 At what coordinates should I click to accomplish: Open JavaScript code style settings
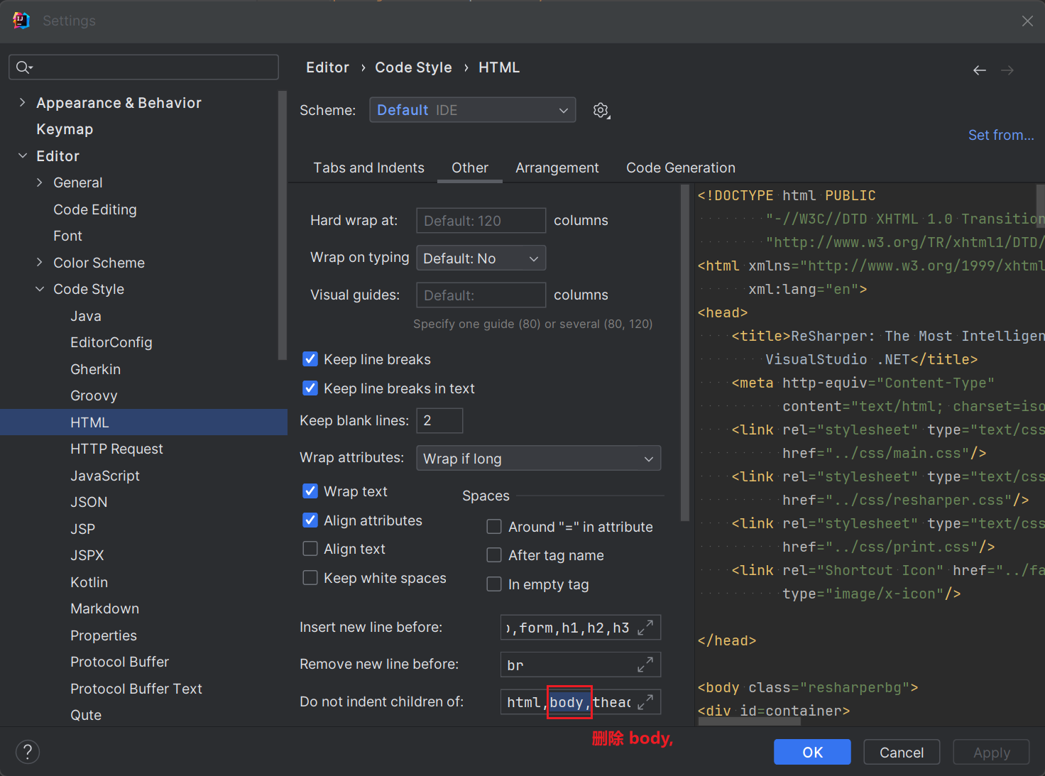pos(105,476)
